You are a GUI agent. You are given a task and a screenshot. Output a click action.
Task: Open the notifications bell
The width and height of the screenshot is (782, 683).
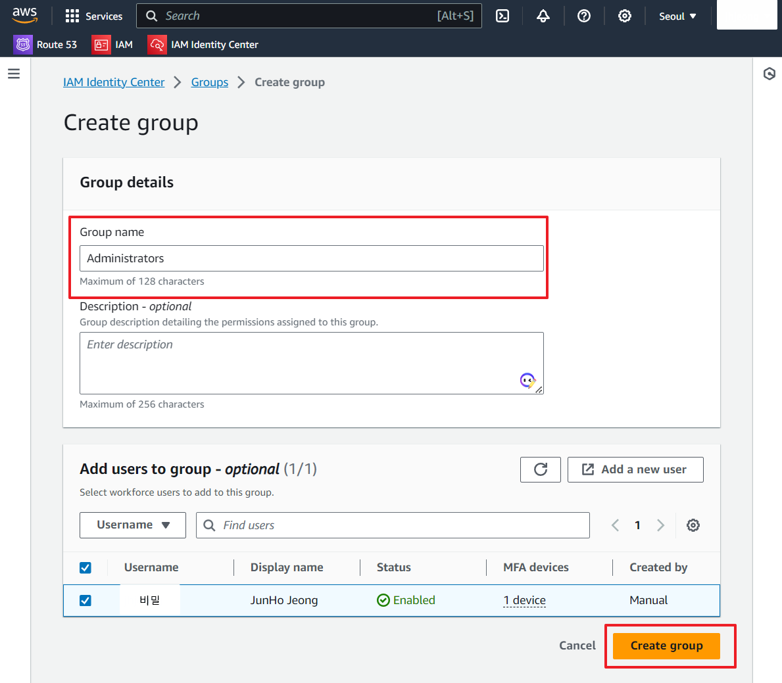[x=543, y=16]
